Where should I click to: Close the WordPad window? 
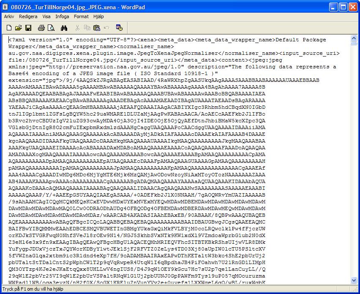[353, 7]
